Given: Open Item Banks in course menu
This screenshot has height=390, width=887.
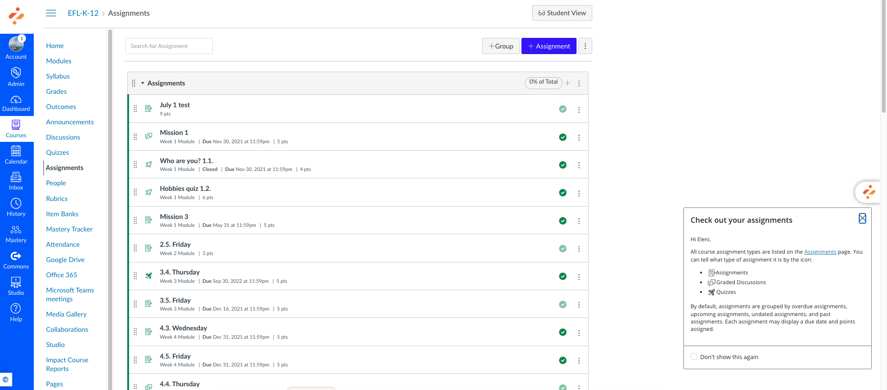Looking at the screenshot, I should [x=62, y=214].
